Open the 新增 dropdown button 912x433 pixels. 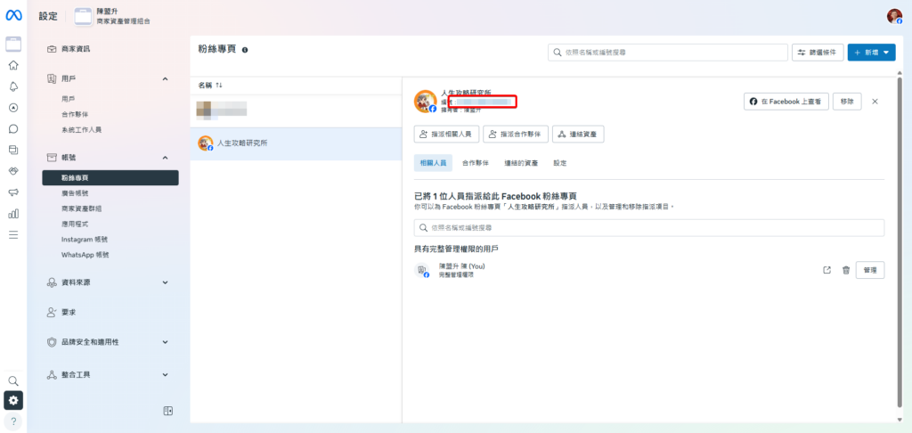point(871,53)
